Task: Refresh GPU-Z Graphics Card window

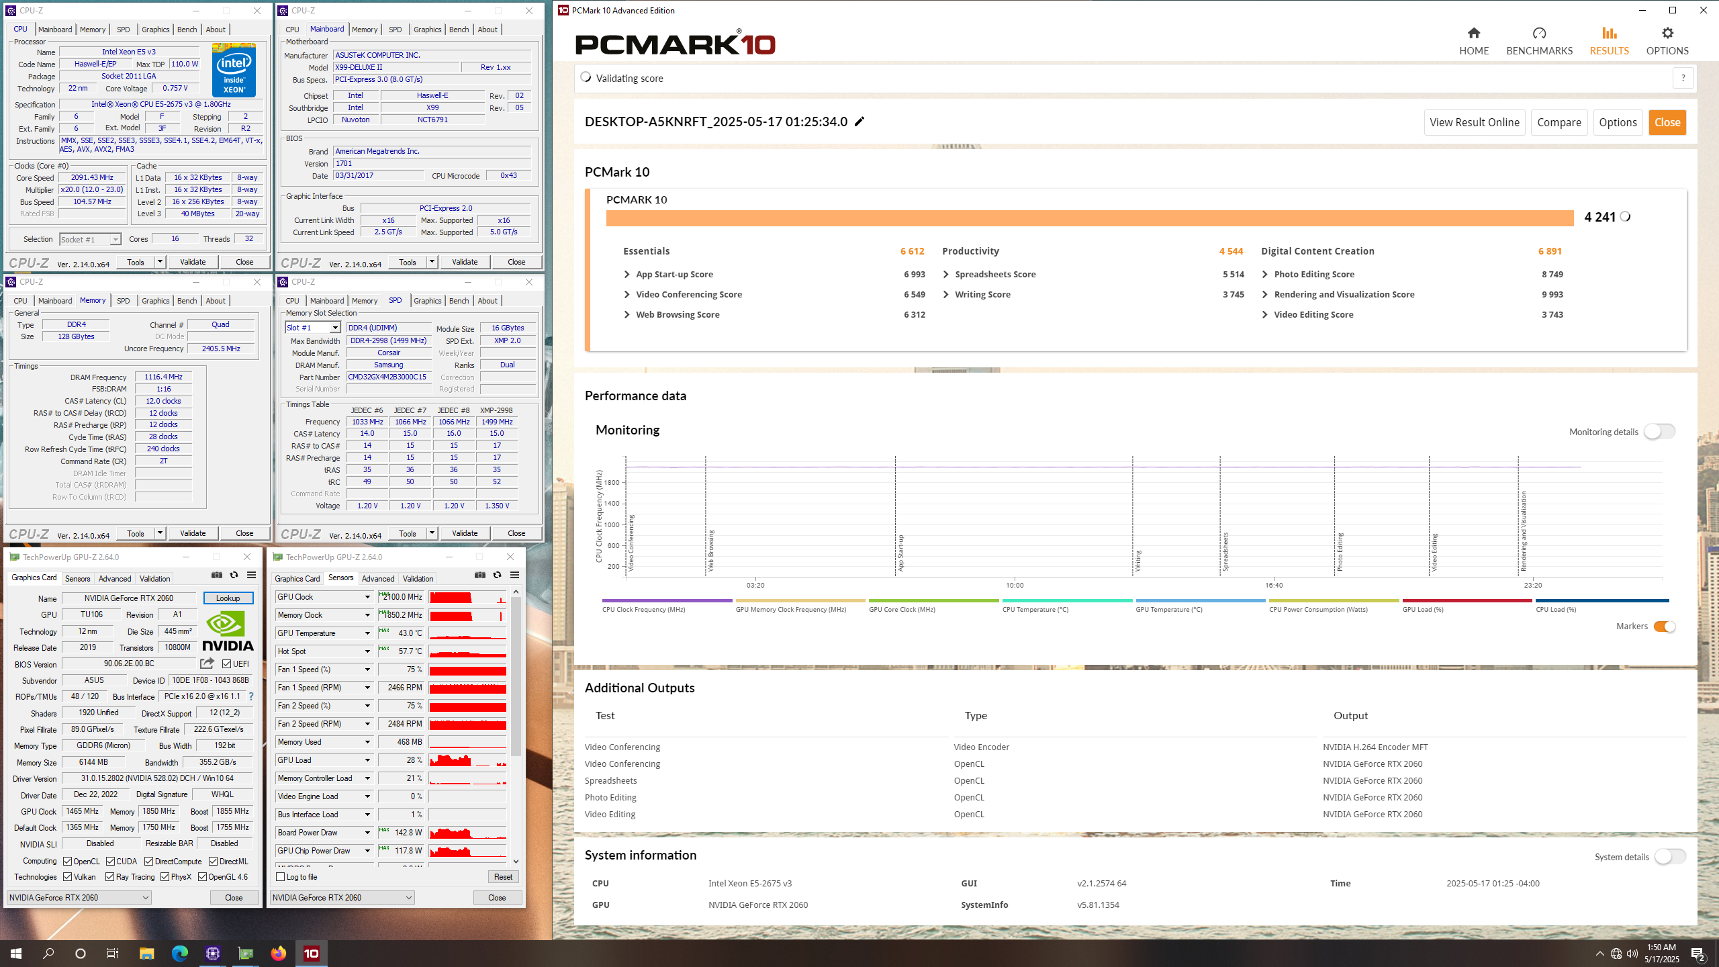Action: click(234, 575)
